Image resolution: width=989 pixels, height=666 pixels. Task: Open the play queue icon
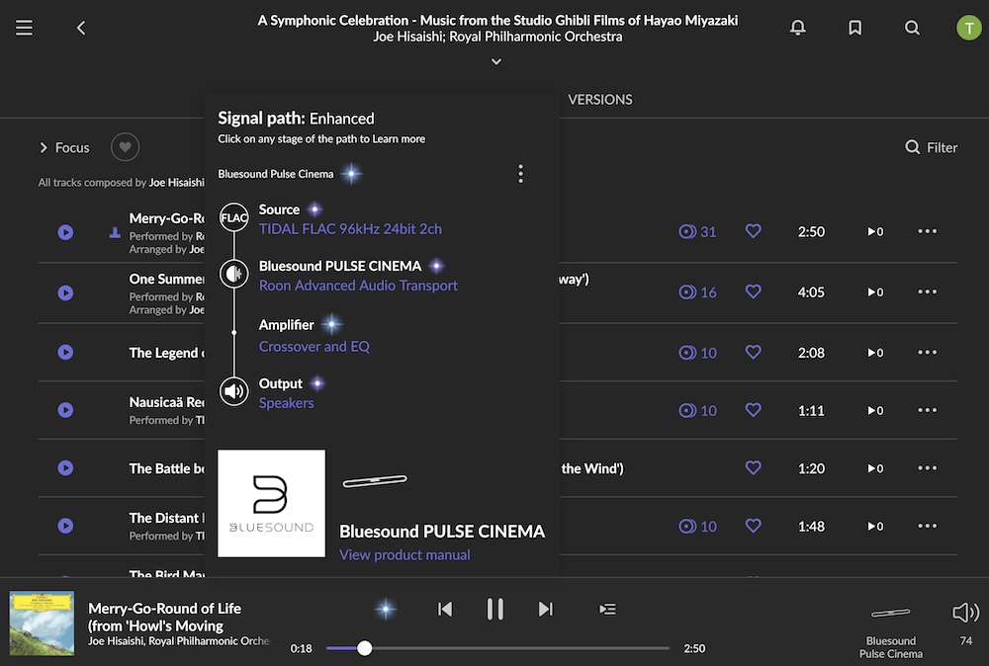[x=607, y=609]
